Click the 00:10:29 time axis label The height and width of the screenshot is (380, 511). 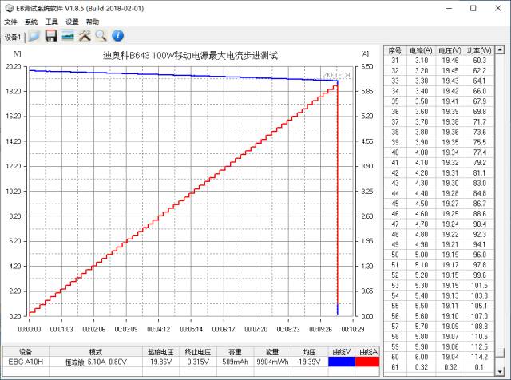(353, 329)
